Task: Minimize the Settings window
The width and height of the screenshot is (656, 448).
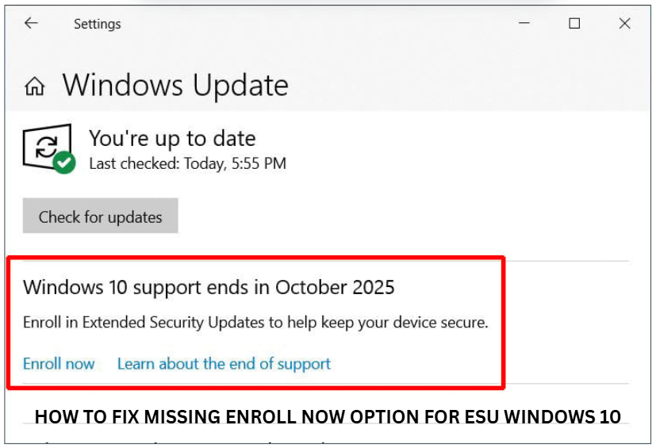Action: tap(525, 24)
